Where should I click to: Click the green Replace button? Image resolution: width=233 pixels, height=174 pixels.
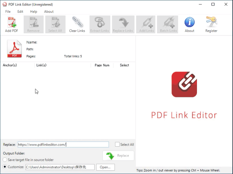(118, 156)
